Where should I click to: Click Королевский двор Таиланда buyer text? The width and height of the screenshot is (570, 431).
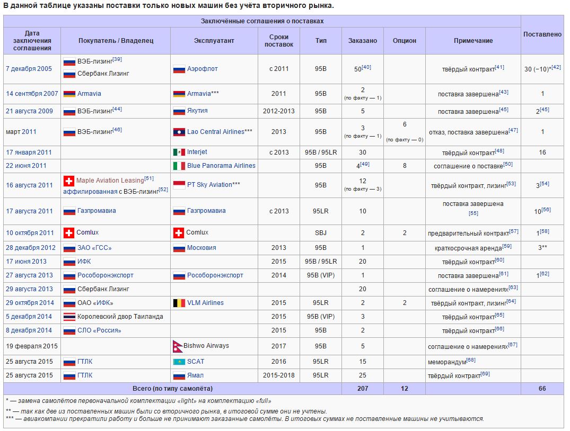click(120, 316)
